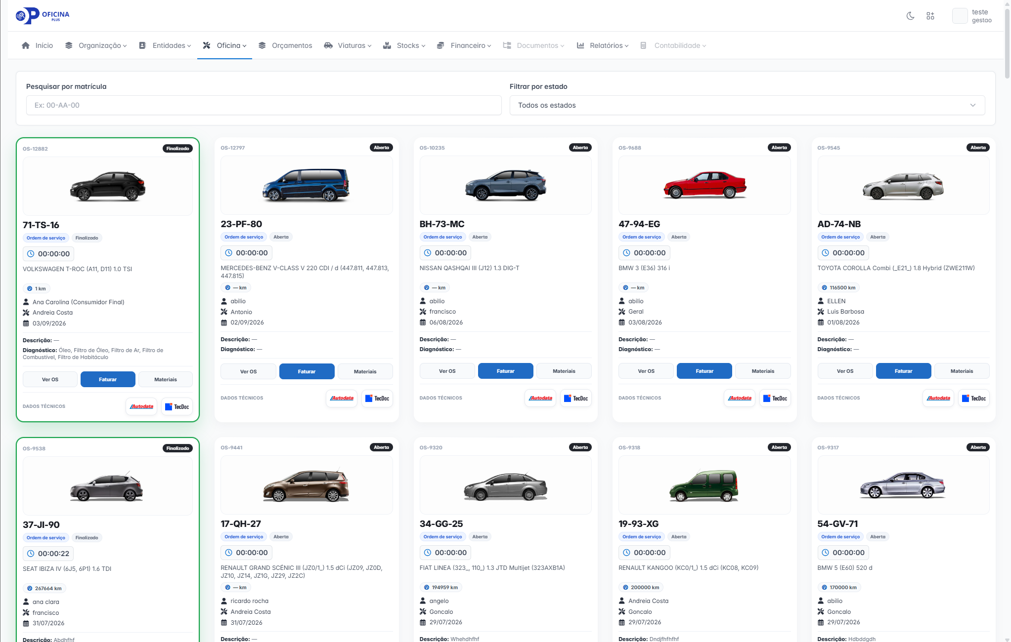The width and height of the screenshot is (1011, 642).
Task: Click the calendar icon beside 03/09/2026
Action: coord(26,323)
